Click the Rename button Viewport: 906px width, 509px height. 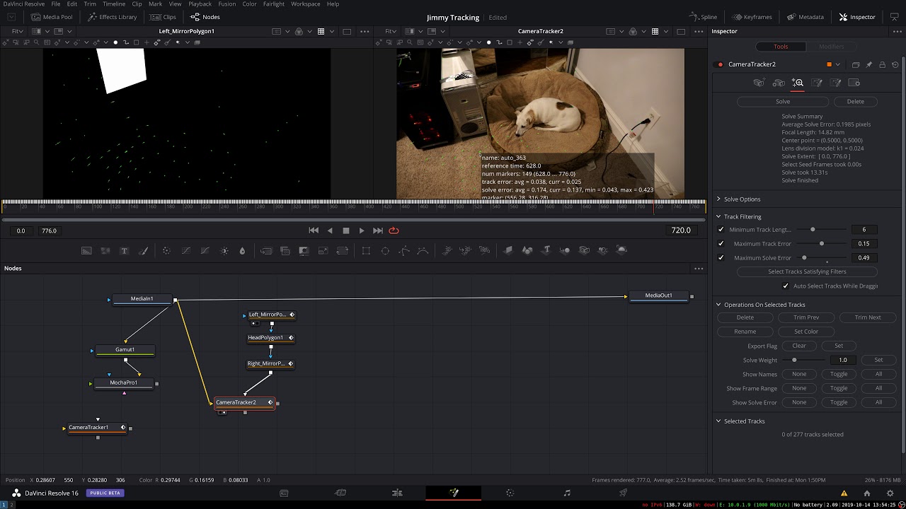pos(745,332)
